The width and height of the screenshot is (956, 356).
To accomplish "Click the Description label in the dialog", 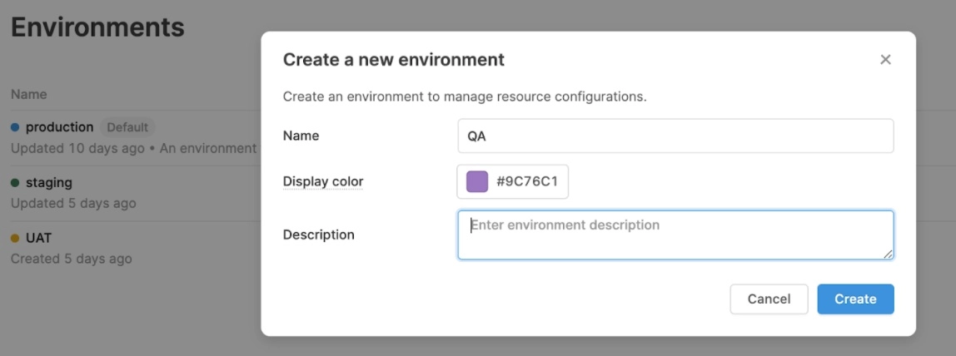I will click(x=319, y=235).
